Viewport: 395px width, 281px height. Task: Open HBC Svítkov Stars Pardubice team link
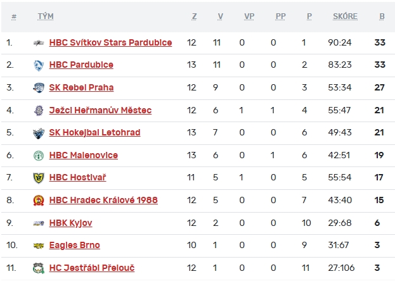[x=110, y=43]
